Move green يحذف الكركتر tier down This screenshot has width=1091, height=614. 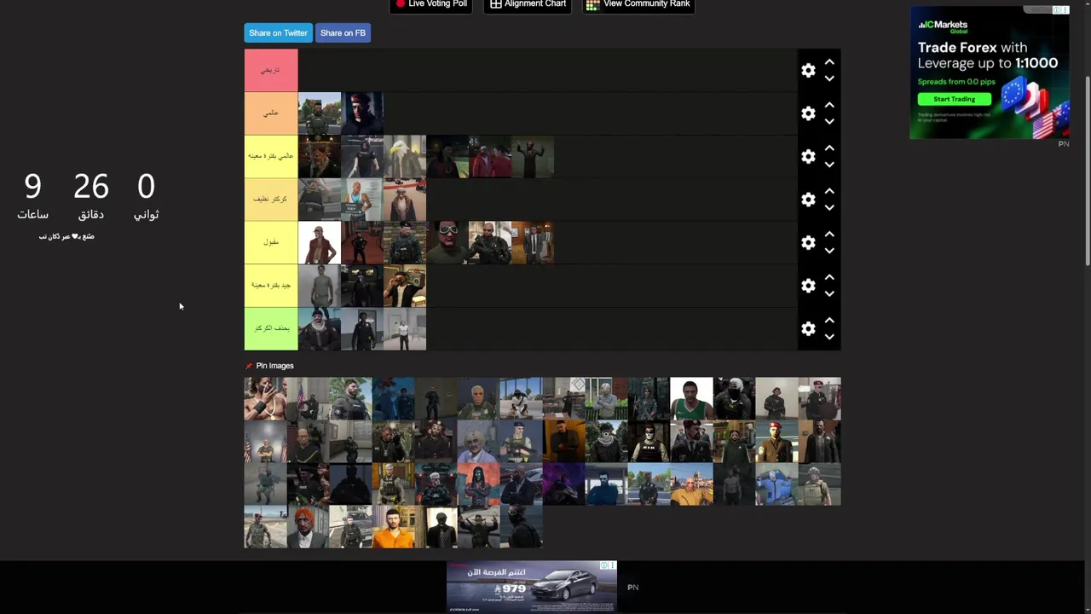click(829, 337)
